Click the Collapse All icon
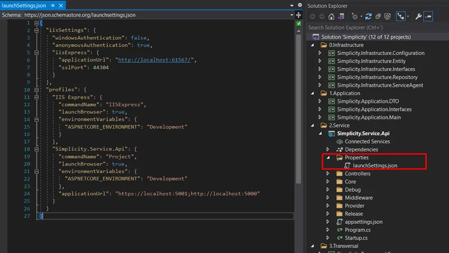The width and height of the screenshot is (449, 253). click(378, 17)
